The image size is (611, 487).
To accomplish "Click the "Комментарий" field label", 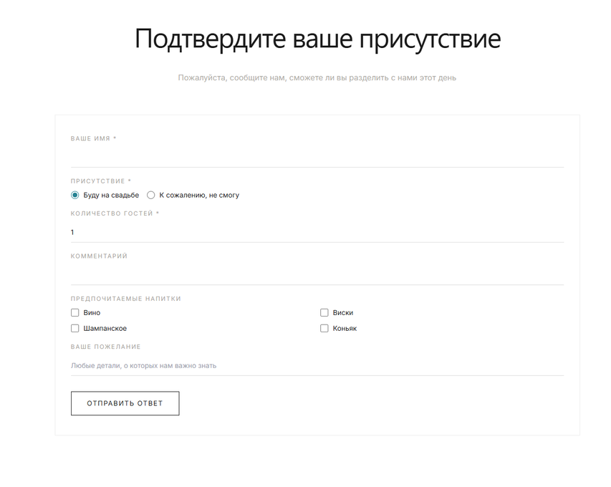I will pyautogui.click(x=99, y=256).
